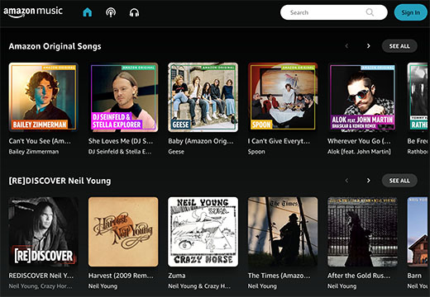The height and width of the screenshot is (297, 430).
Task: Go back in REDISCOVER Neil Young carousel
Action: pos(346,181)
